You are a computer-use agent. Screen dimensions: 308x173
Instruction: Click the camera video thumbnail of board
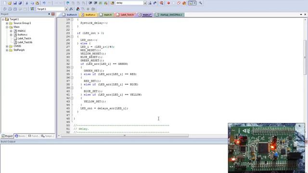pyautogui.click(x=267, y=148)
